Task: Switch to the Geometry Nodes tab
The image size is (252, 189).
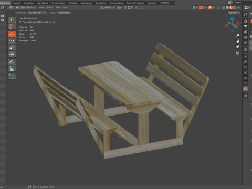Action: click(x=135, y=3)
